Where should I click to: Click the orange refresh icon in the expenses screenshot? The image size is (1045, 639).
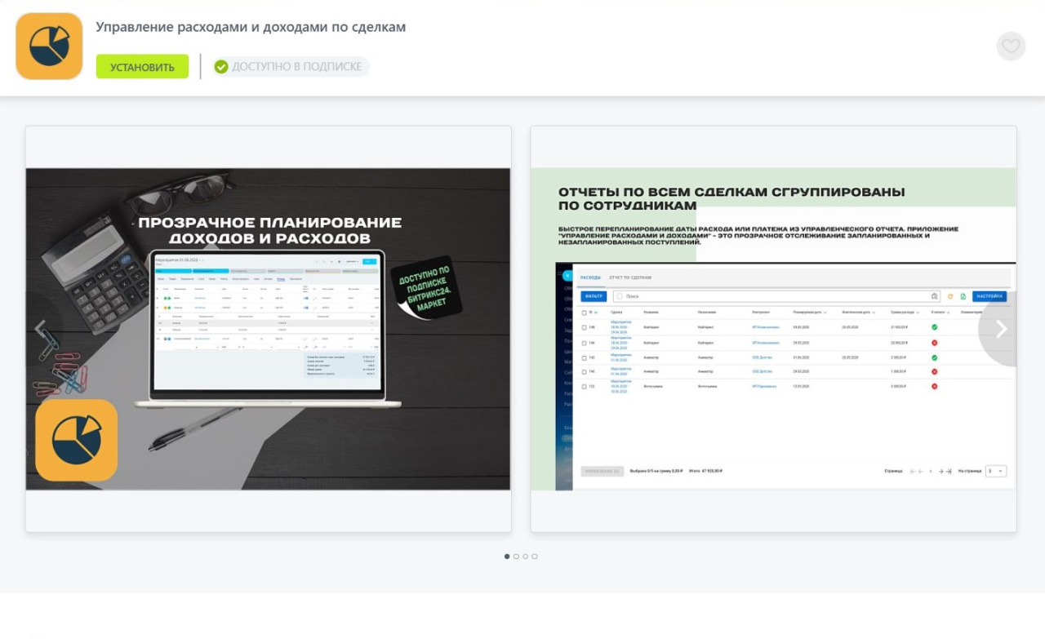(x=950, y=296)
